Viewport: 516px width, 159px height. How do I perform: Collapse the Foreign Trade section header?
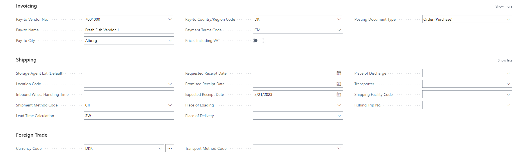pos(32,135)
